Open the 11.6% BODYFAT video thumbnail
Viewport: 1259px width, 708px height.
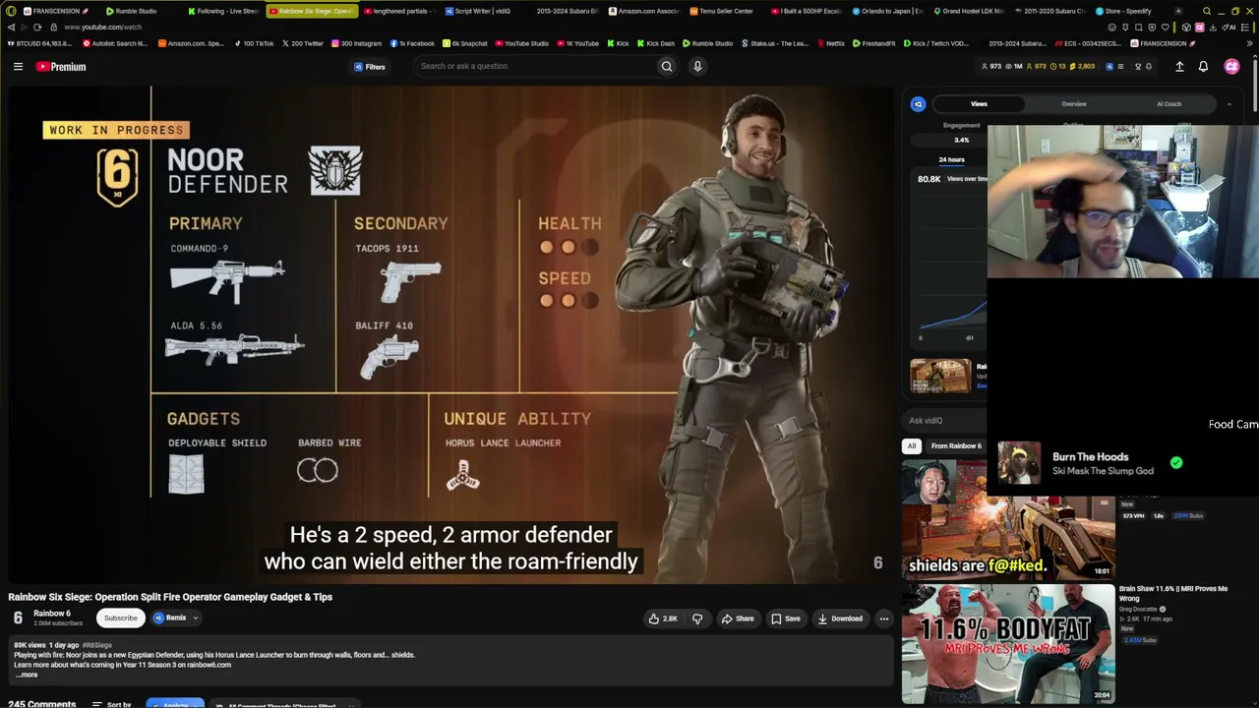pos(1008,644)
